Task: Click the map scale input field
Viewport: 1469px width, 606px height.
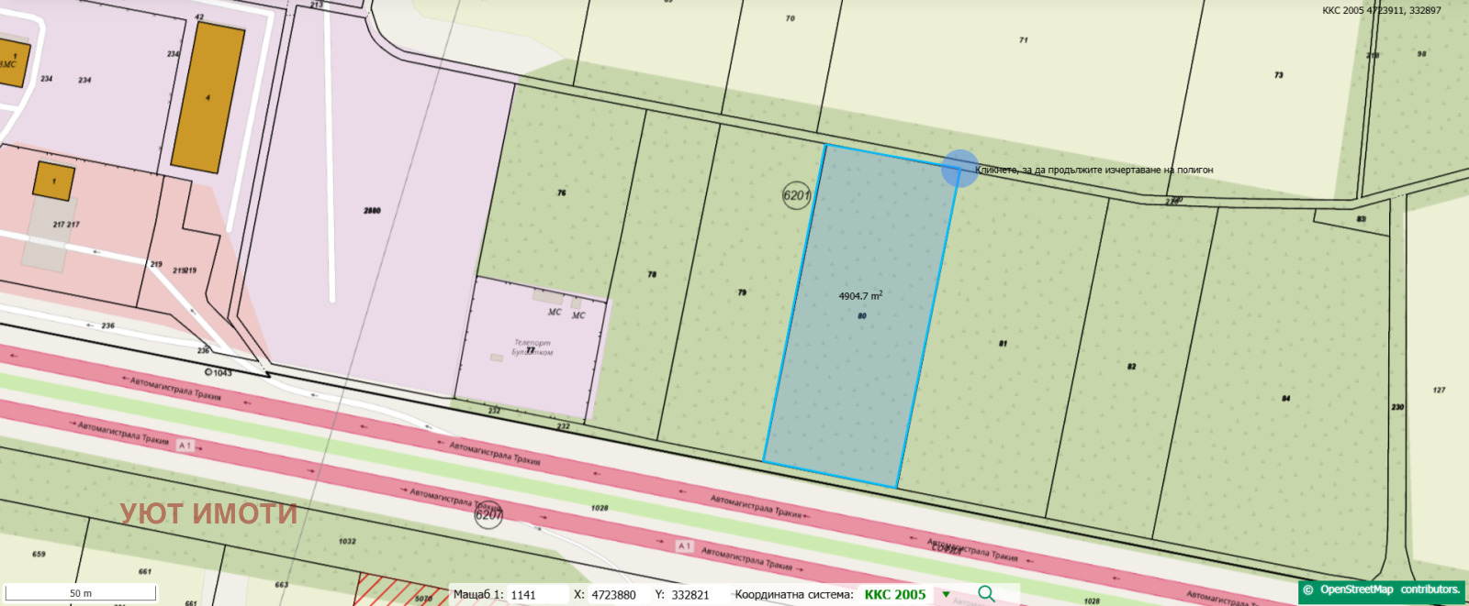Action: coord(535,594)
